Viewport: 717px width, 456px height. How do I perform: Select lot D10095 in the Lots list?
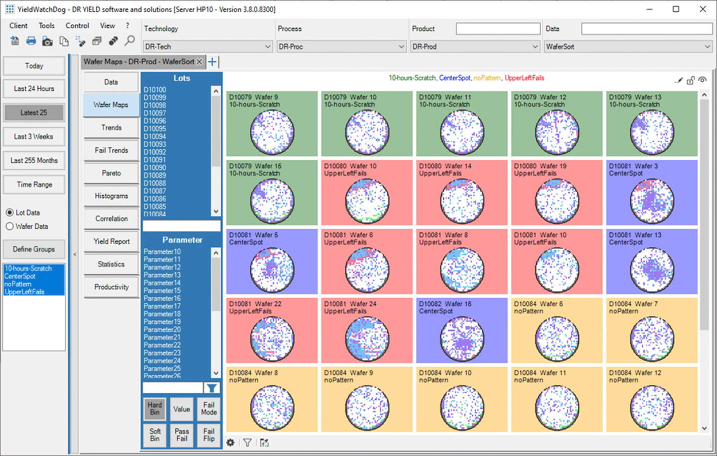pyautogui.click(x=154, y=129)
